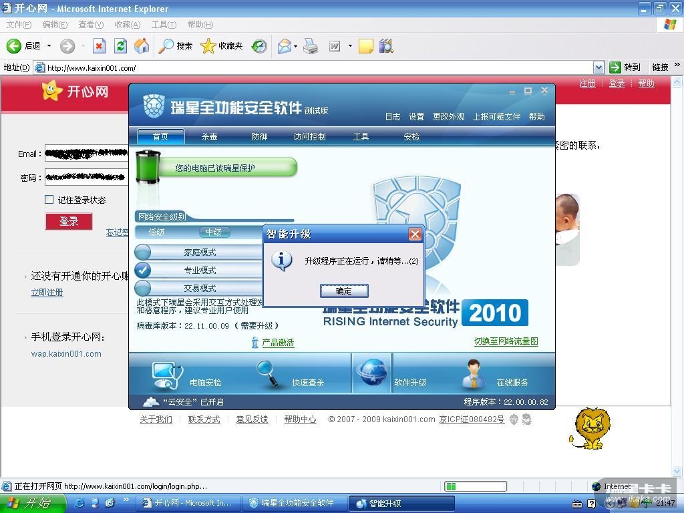Switch to the 防御 tab

[x=259, y=136]
